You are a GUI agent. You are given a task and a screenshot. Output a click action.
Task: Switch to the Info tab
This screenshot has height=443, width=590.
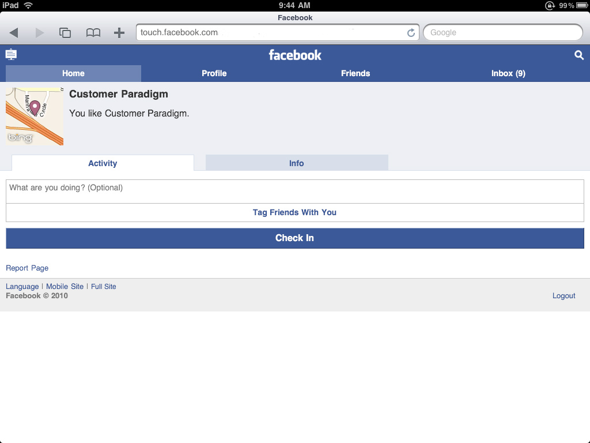point(297,163)
